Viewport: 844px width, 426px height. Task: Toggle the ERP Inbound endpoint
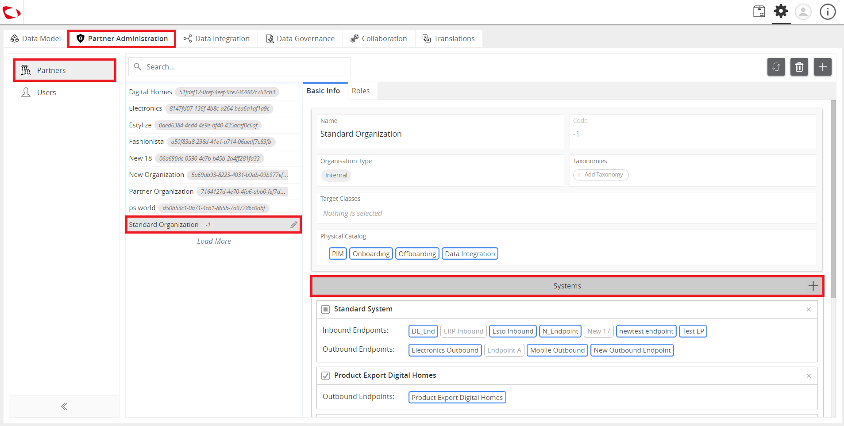(464, 331)
